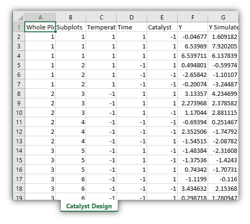The height and width of the screenshot is (224, 250).
Task: Click the 'Catalyst' header cell
Action: click(x=162, y=27)
